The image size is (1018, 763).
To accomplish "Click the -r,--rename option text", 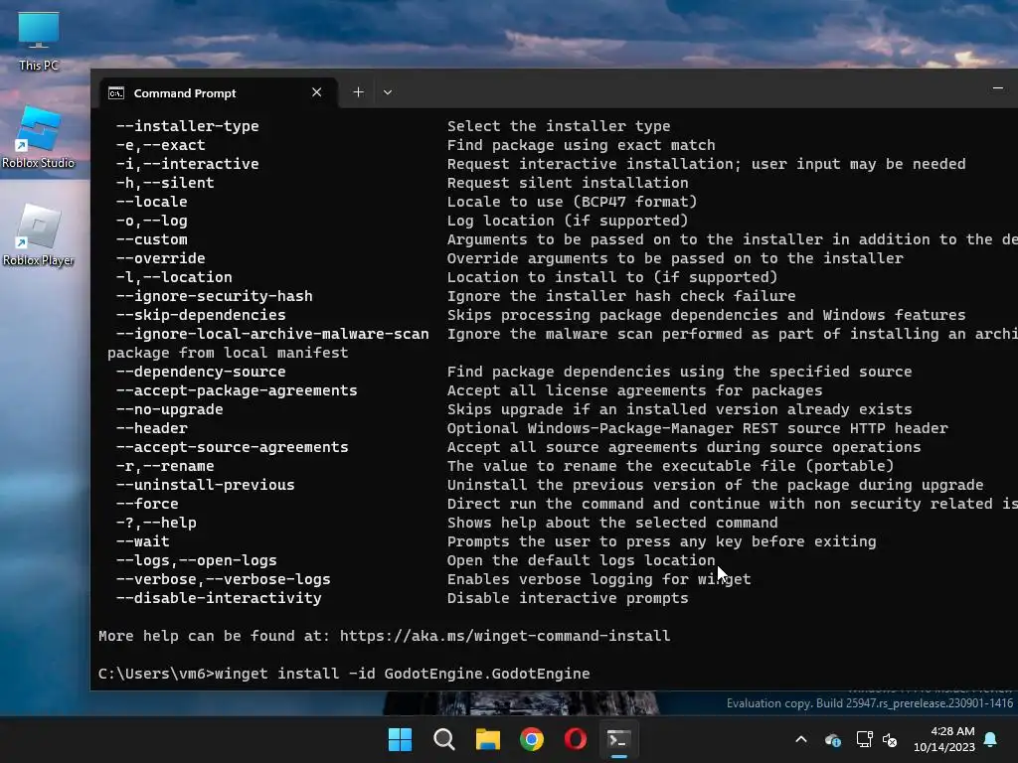I will (x=165, y=466).
